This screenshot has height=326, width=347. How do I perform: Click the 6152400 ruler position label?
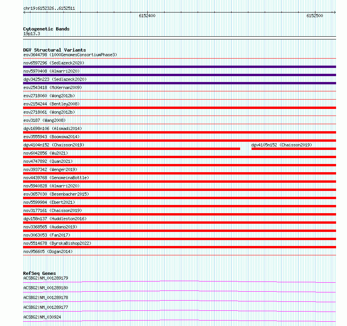[x=147, y=16]
